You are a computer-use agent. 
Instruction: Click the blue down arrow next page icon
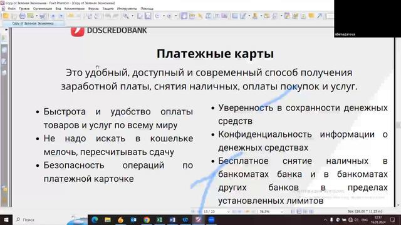(61, 16)
